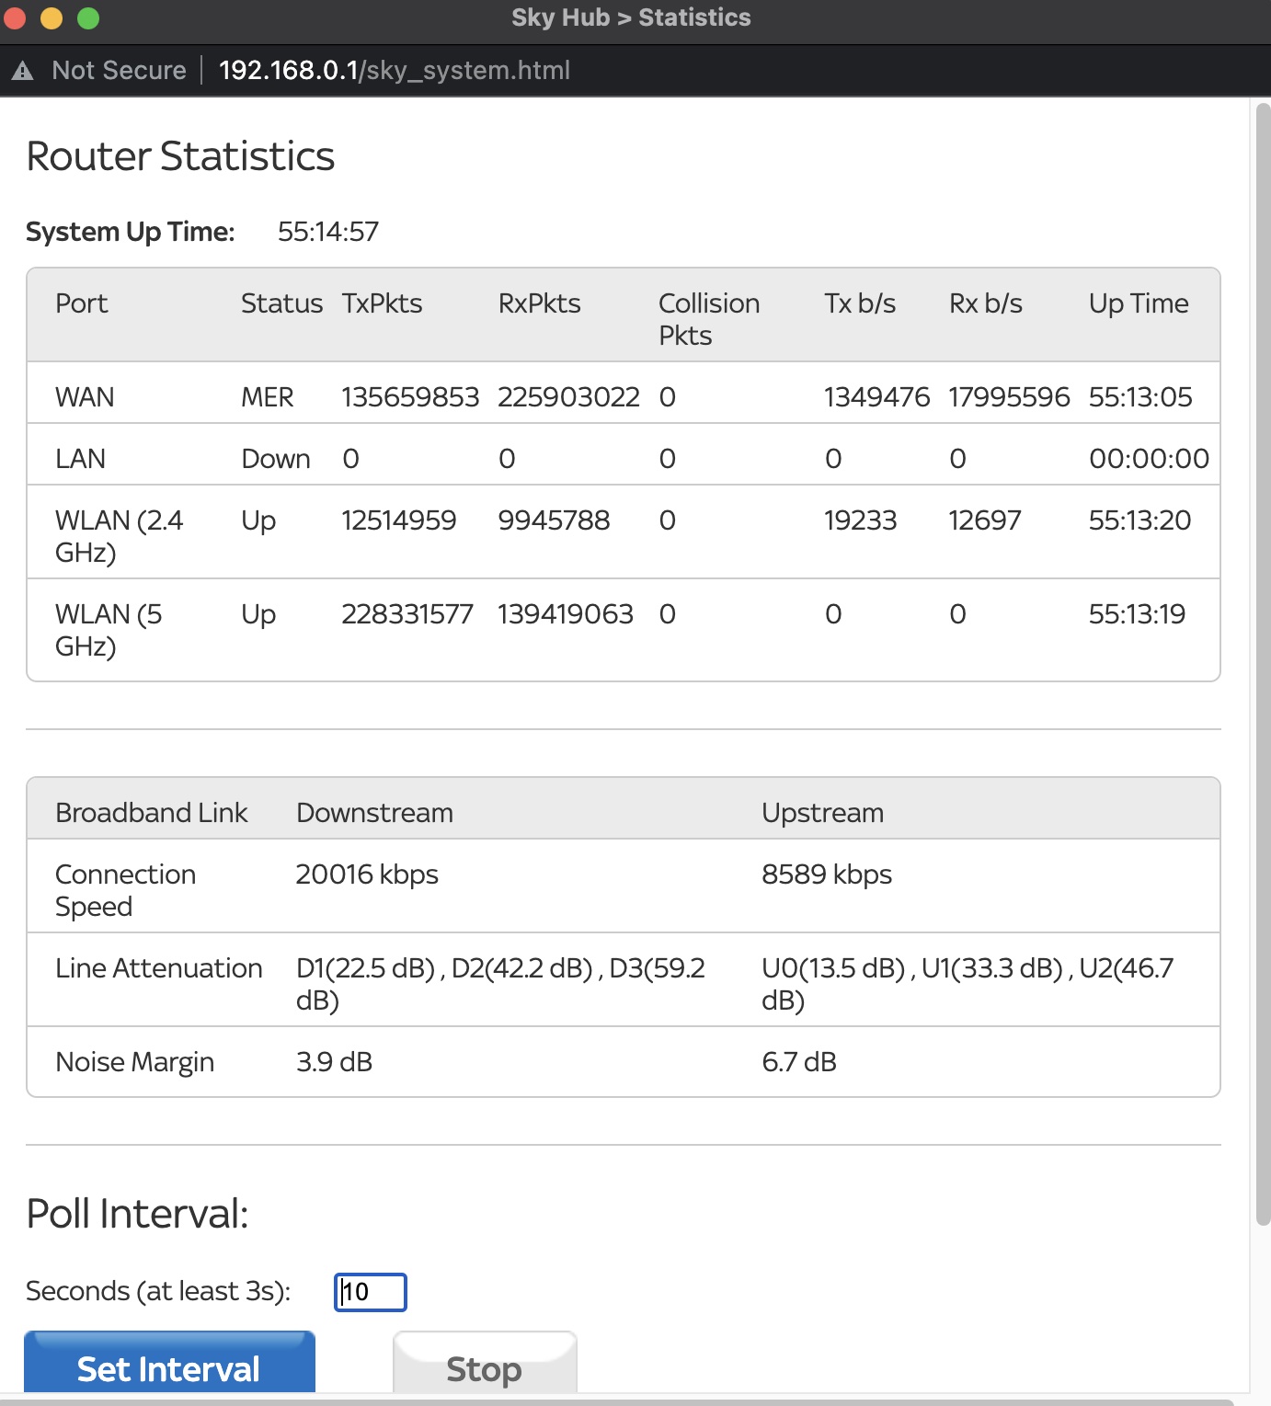Click the vertical scrollbar thumb
Screen dimensions: 1271x1406
[1263, 662]
